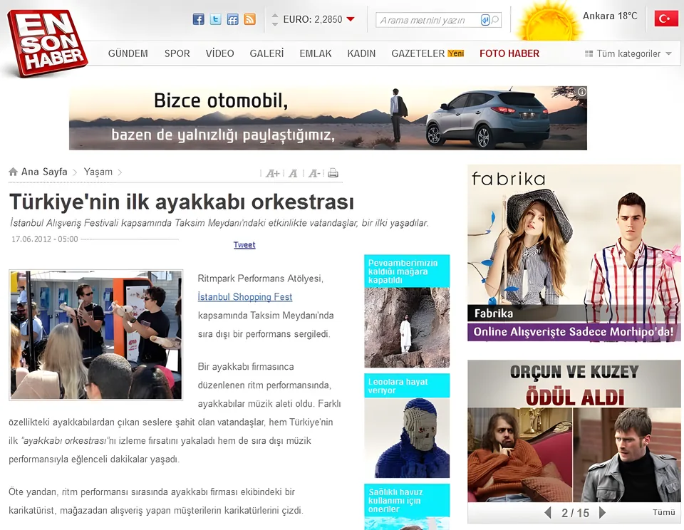Open the GÜNDEM menu item
Image resolution: width=684 pixels, height=530 pixels.
(128, 53)
